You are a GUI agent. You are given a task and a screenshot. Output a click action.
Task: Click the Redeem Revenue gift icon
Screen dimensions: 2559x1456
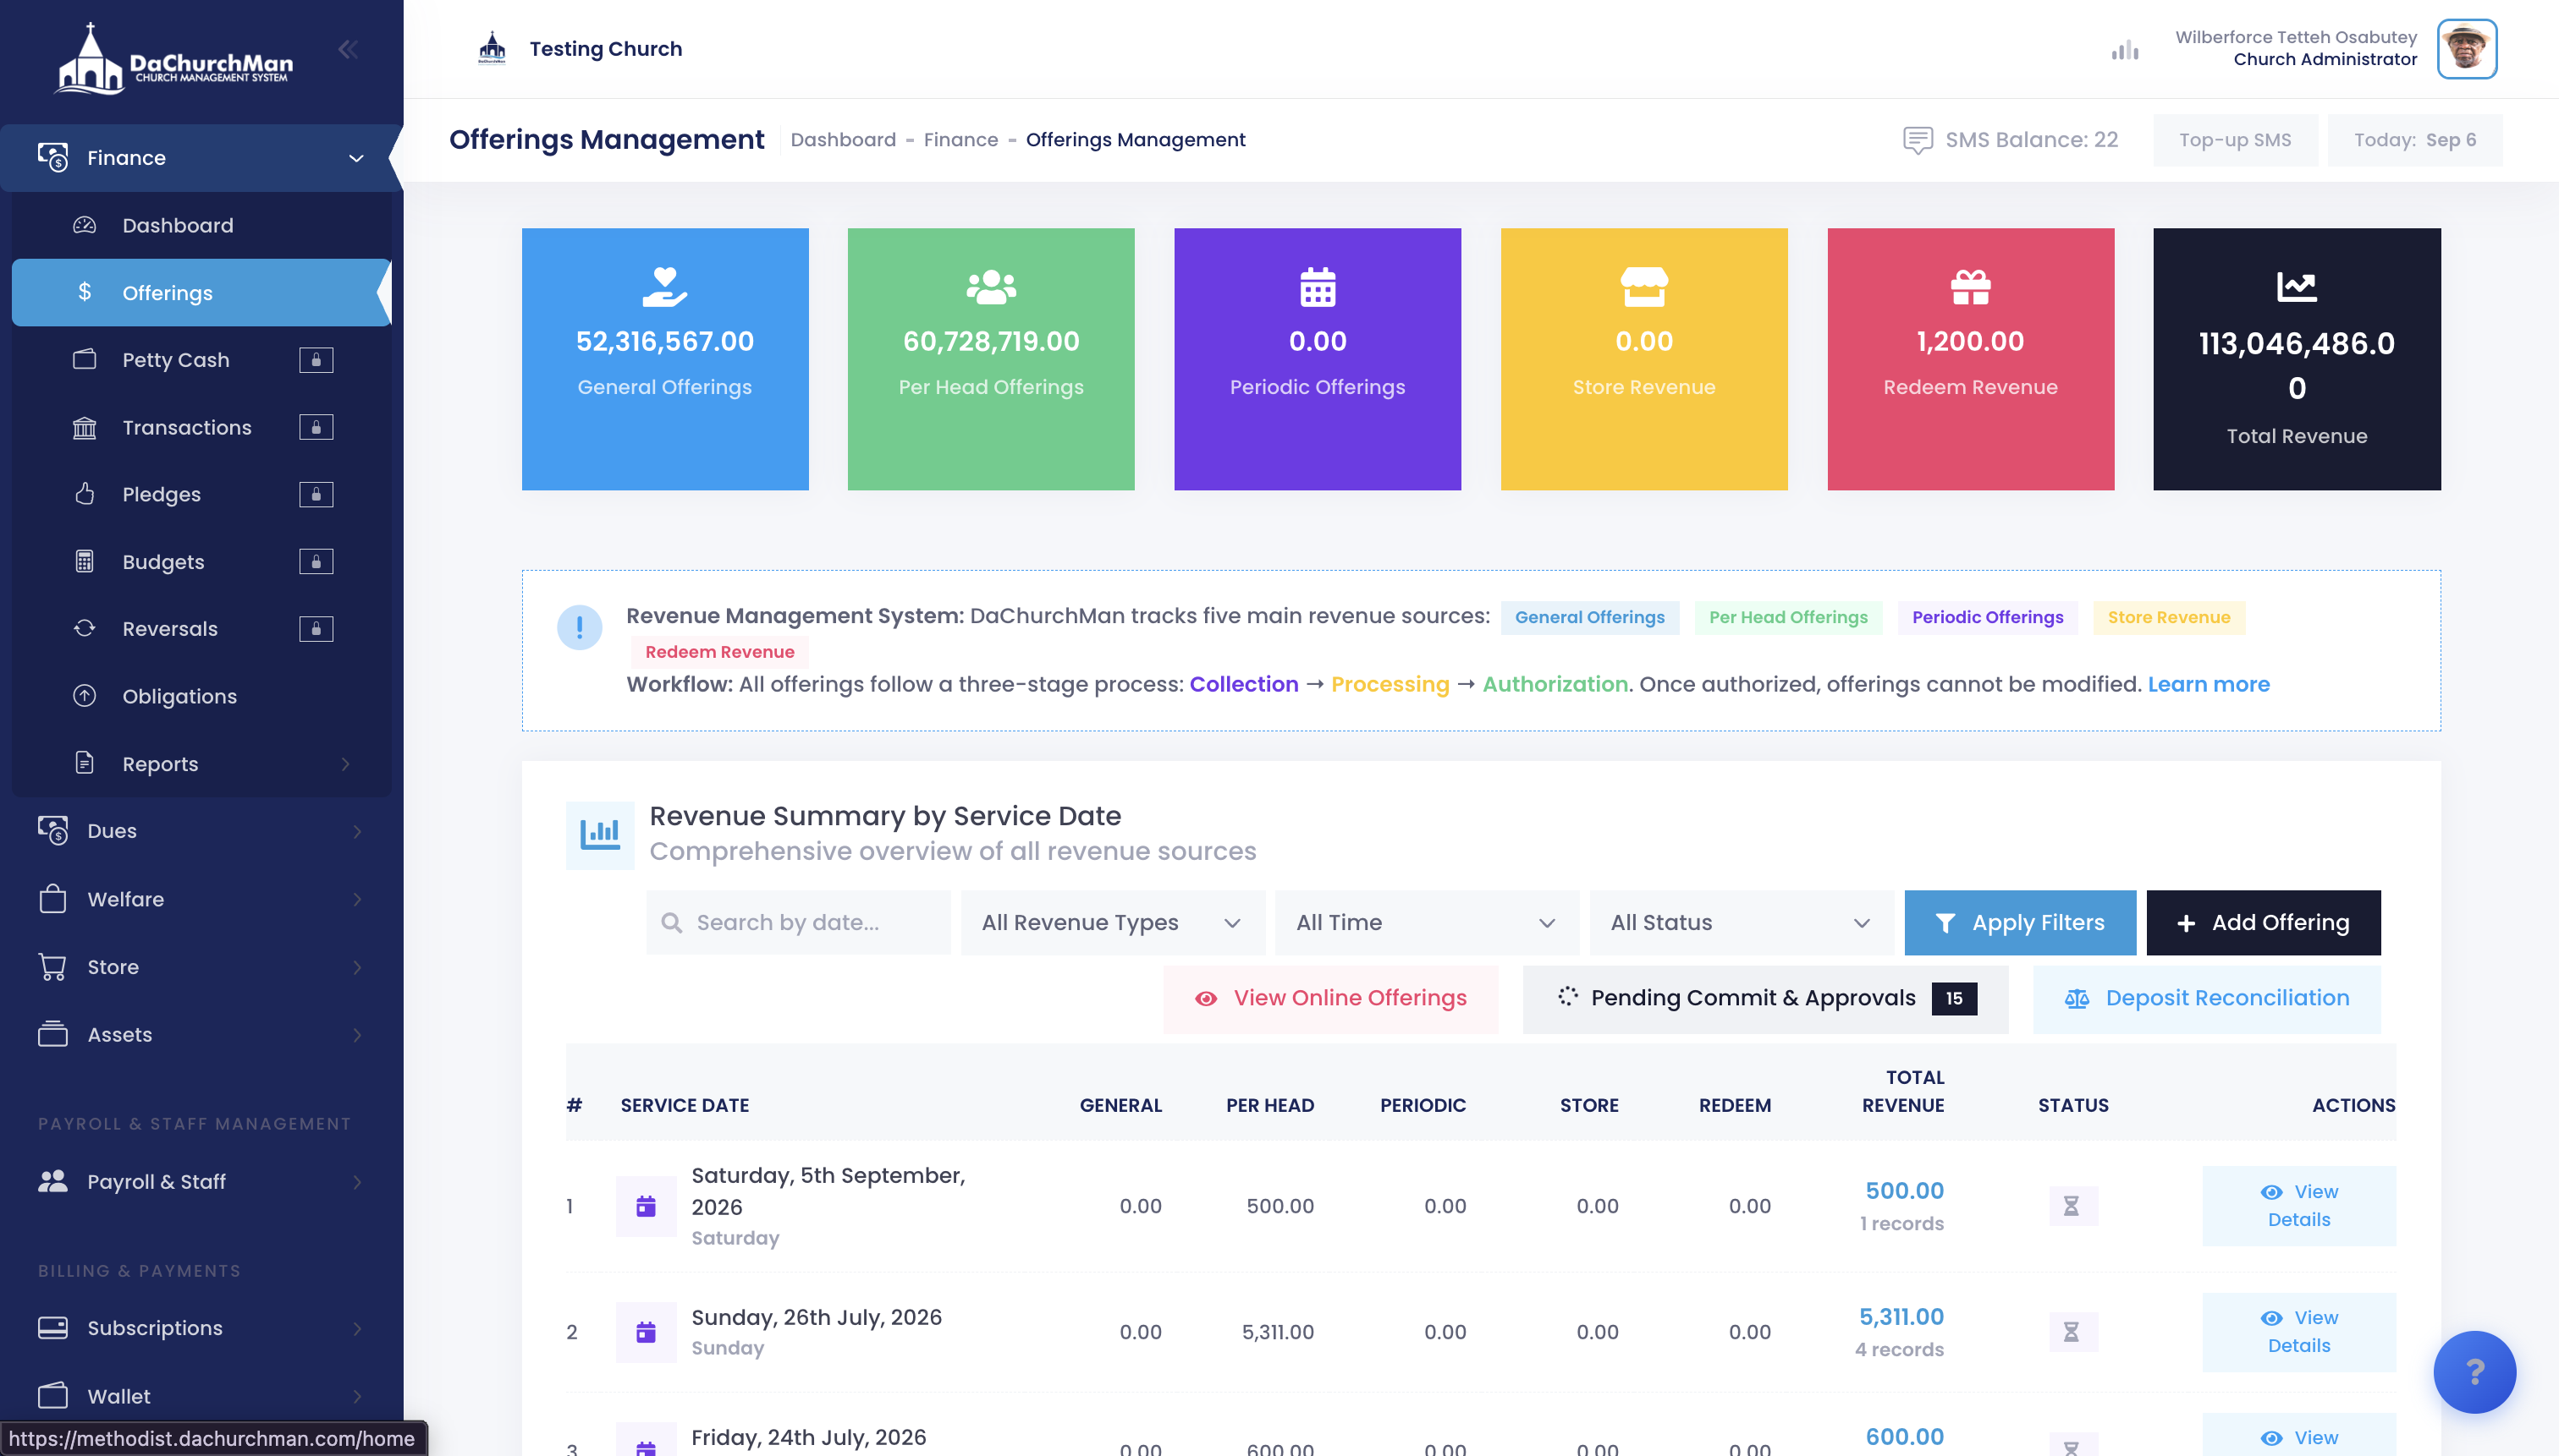pyautogui.click(x=1969, y=287)
